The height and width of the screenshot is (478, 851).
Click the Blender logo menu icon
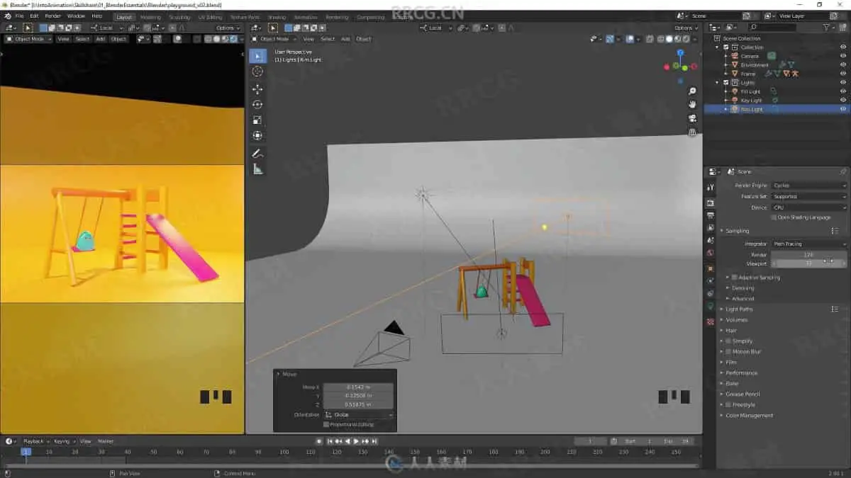pyautogui.click(x=8, y=16)
